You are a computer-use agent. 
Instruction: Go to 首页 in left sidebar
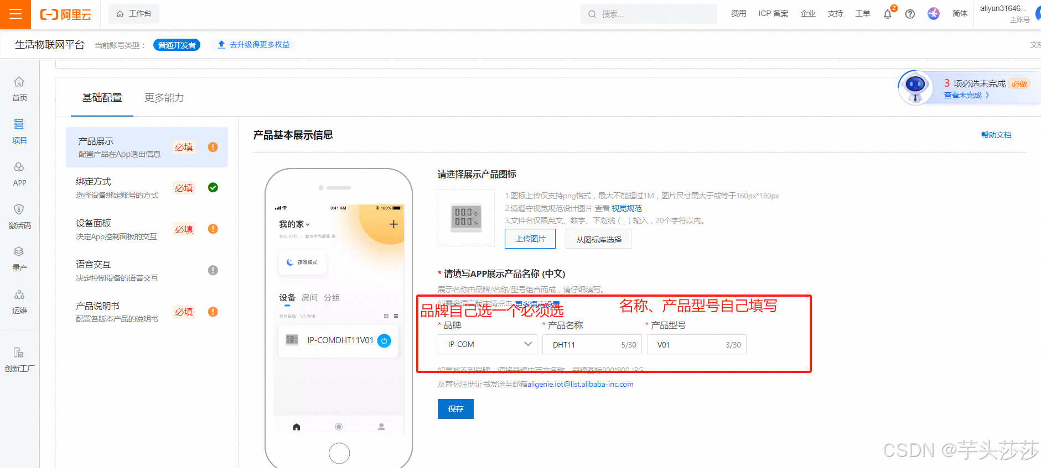(x=19, y=89)
